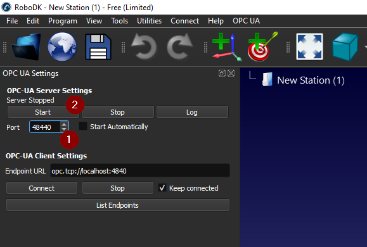Undo the last action

[144, 46]
